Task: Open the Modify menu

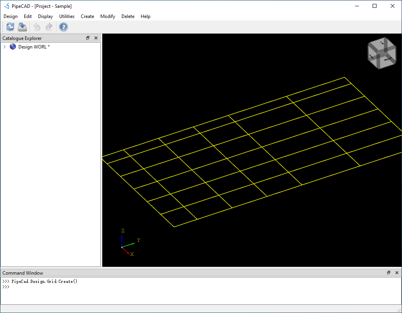Action: tap(108, 16)
